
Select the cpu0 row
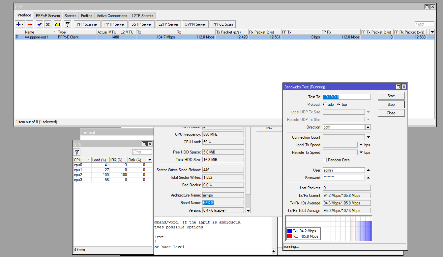point(112,165)
